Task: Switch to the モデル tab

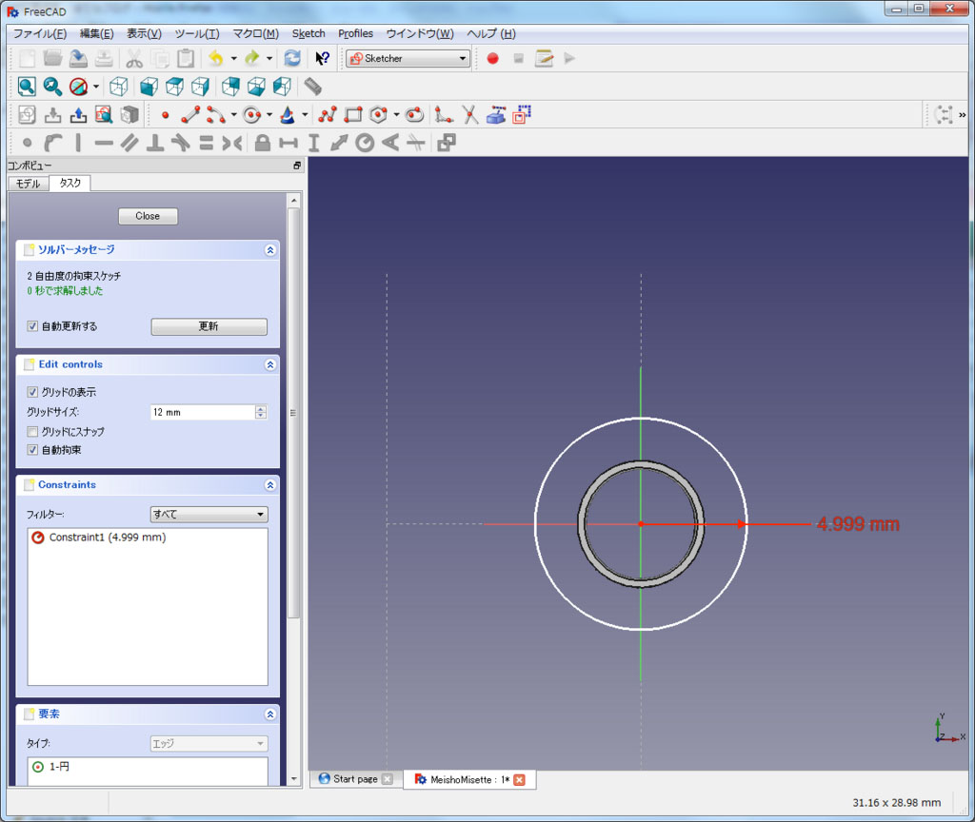Action: pyautogui.click(x=28, y=184)
